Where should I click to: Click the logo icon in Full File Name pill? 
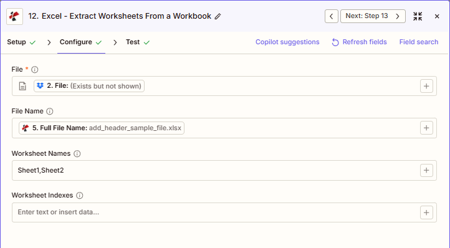[26, 128]
